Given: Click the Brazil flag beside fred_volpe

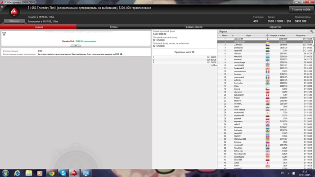Looking at the screenshot, I should (x=268, y=83).
